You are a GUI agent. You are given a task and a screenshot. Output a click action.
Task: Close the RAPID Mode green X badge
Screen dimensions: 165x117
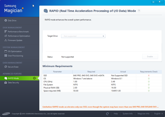(x=34, y=78)
